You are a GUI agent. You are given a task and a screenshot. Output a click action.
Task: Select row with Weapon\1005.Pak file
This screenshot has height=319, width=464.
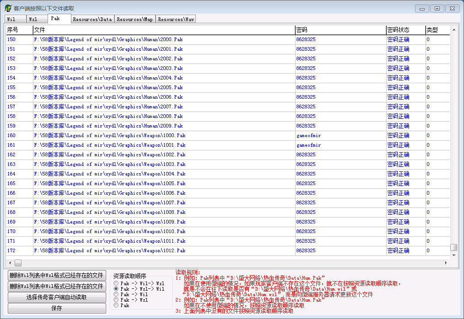228,184
